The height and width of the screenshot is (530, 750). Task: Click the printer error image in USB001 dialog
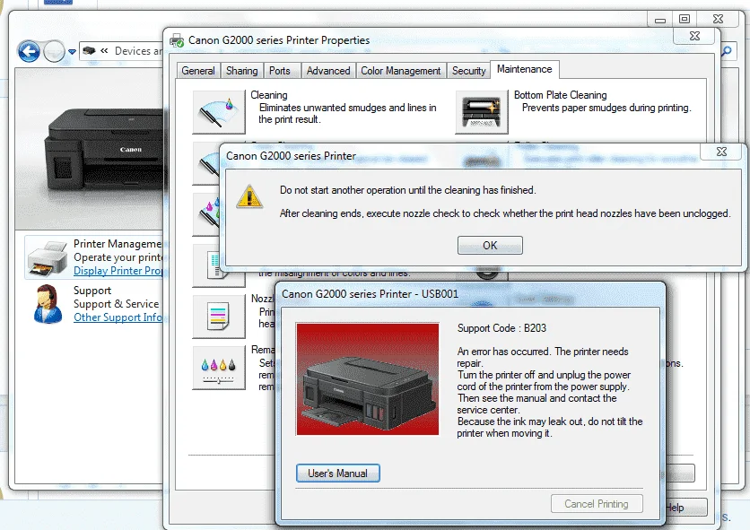click(x=367, y=378)
